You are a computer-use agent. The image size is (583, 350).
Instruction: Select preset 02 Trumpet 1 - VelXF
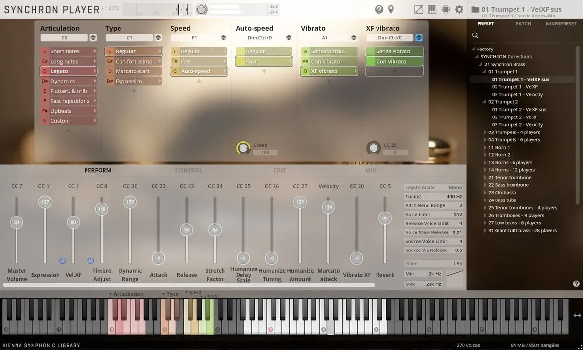[x=514, y=87]
